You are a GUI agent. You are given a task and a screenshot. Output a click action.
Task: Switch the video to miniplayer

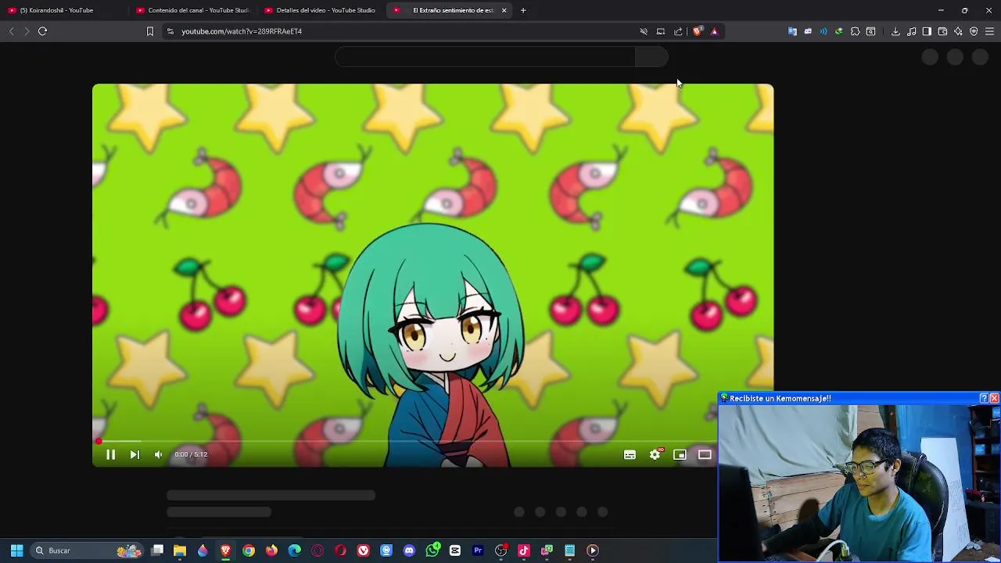[x=680, y=454]
